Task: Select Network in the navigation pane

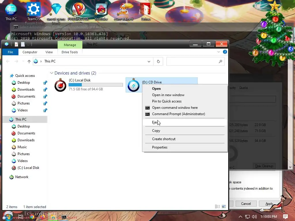Action: [x=22, y=177]
